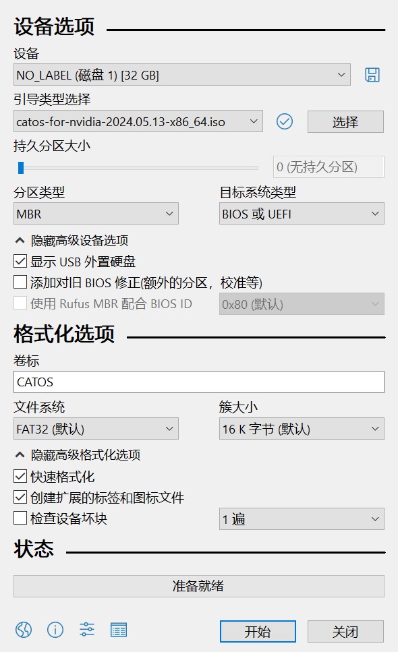Click the 选择 button to pick ISO
398x652 pixels.
(345, 122)
